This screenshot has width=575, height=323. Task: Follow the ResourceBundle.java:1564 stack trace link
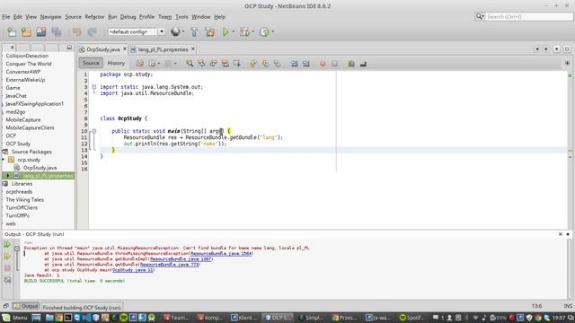click(221, 253)
